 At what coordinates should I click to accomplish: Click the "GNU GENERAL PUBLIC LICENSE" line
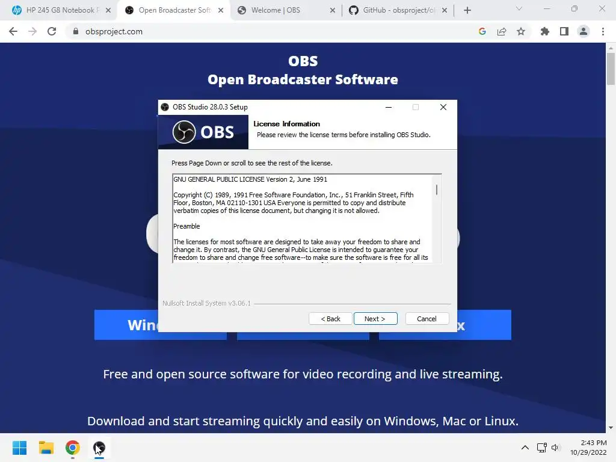point(250,179)
